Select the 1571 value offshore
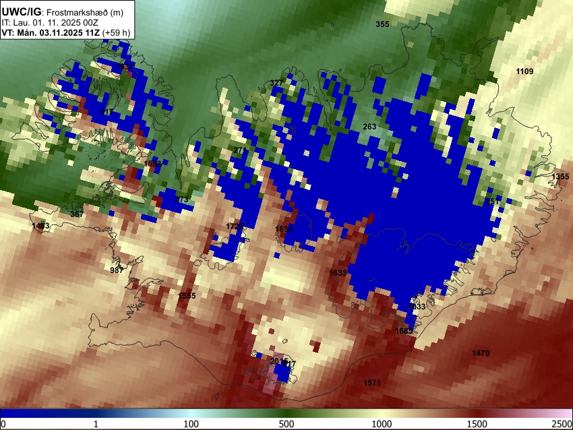The width and height of the screenshot is (573, 430). (x=372, y=383)
